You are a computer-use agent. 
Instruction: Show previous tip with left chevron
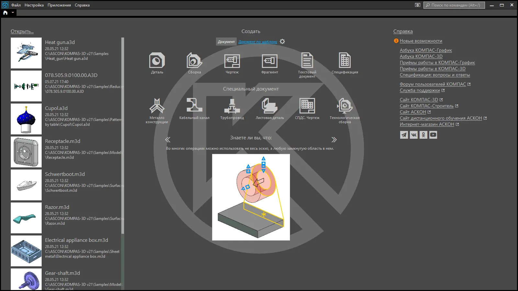click(168, 140)
